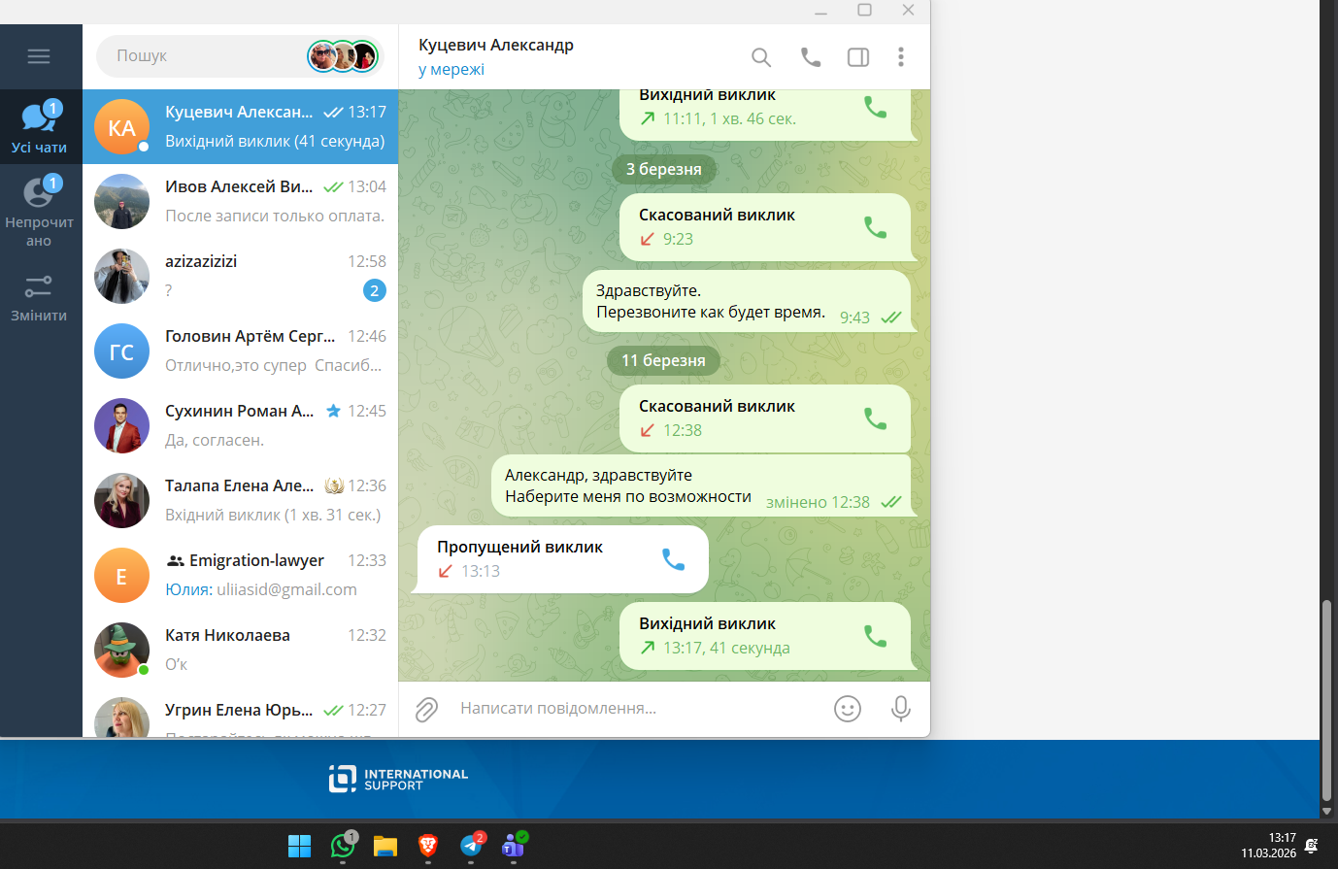1338x869 pixels.
Task: Select the Усі чати folder
Action: [39, 127]
